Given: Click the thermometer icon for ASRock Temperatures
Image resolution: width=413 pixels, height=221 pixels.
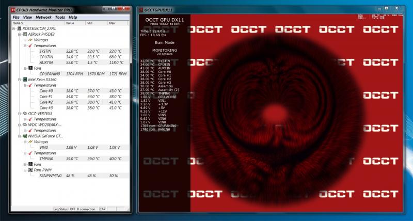Looking at the screenshot, I should pyautogui.click(x=30, y=45).
